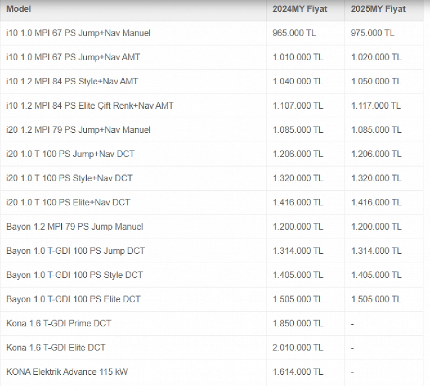The height and width of the screenshot is (386, 430).
Task: Select the Kona 1.6 T-GDI Prime DCT cell
Action: coord(59,323)
